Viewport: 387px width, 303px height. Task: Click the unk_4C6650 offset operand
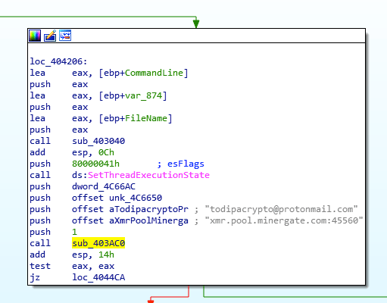(136, 198)
